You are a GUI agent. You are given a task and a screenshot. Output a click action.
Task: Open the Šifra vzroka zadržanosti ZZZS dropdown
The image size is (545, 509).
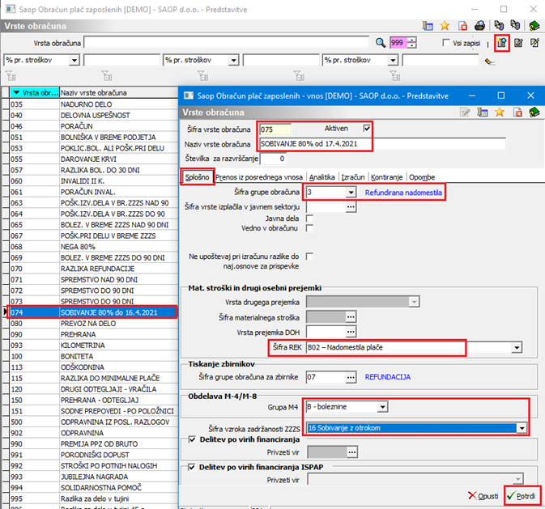522,428
